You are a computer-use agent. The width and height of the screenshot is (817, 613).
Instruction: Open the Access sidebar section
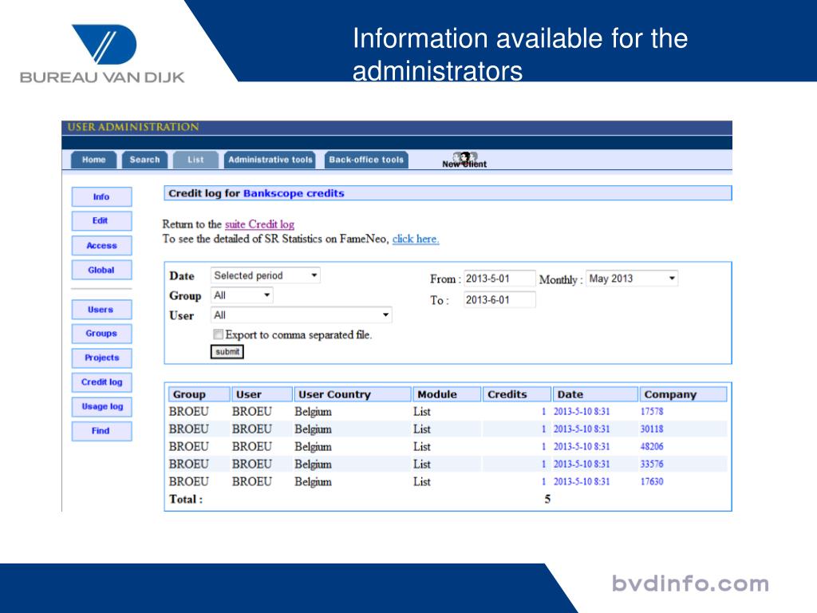click(101, 246)
